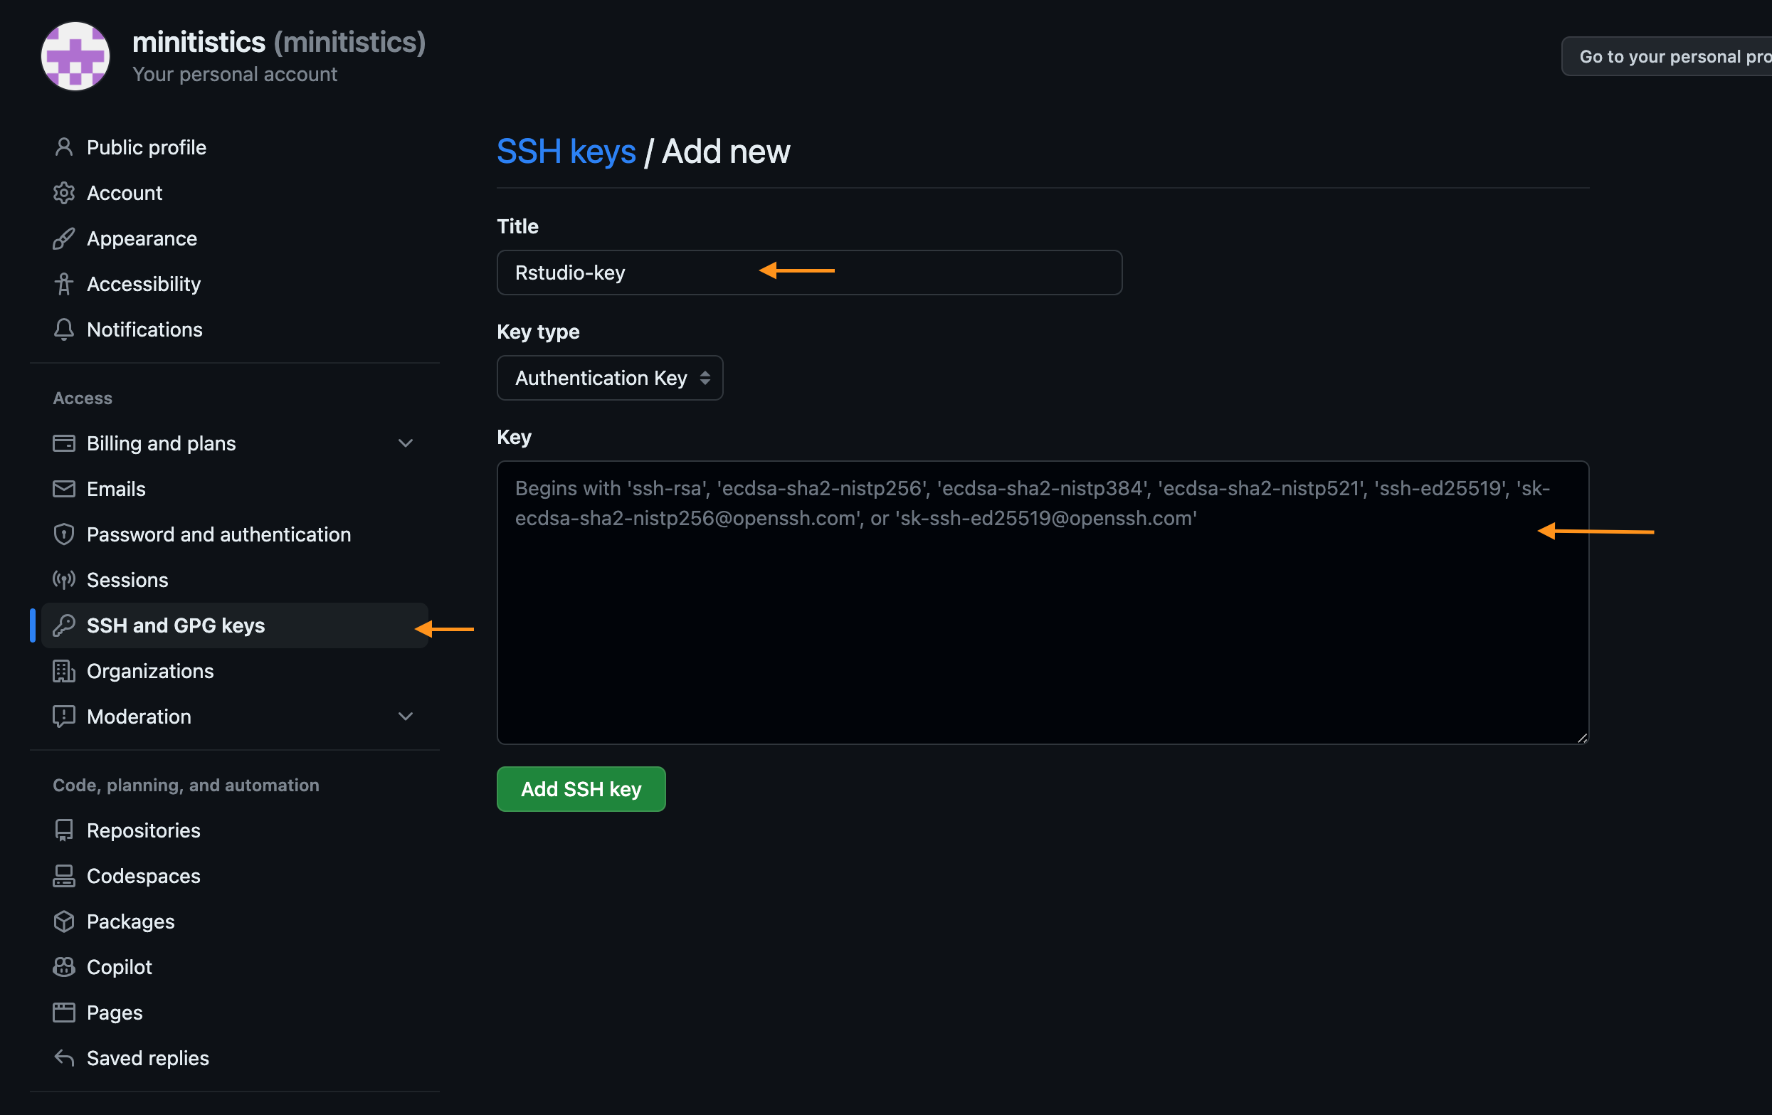Go to Emails settings page
Viewport: 1772px width, 1115px height.
(x=116, y=489)
